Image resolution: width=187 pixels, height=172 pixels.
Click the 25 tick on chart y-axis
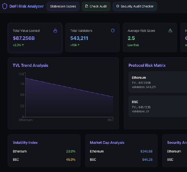click(22, 106)
